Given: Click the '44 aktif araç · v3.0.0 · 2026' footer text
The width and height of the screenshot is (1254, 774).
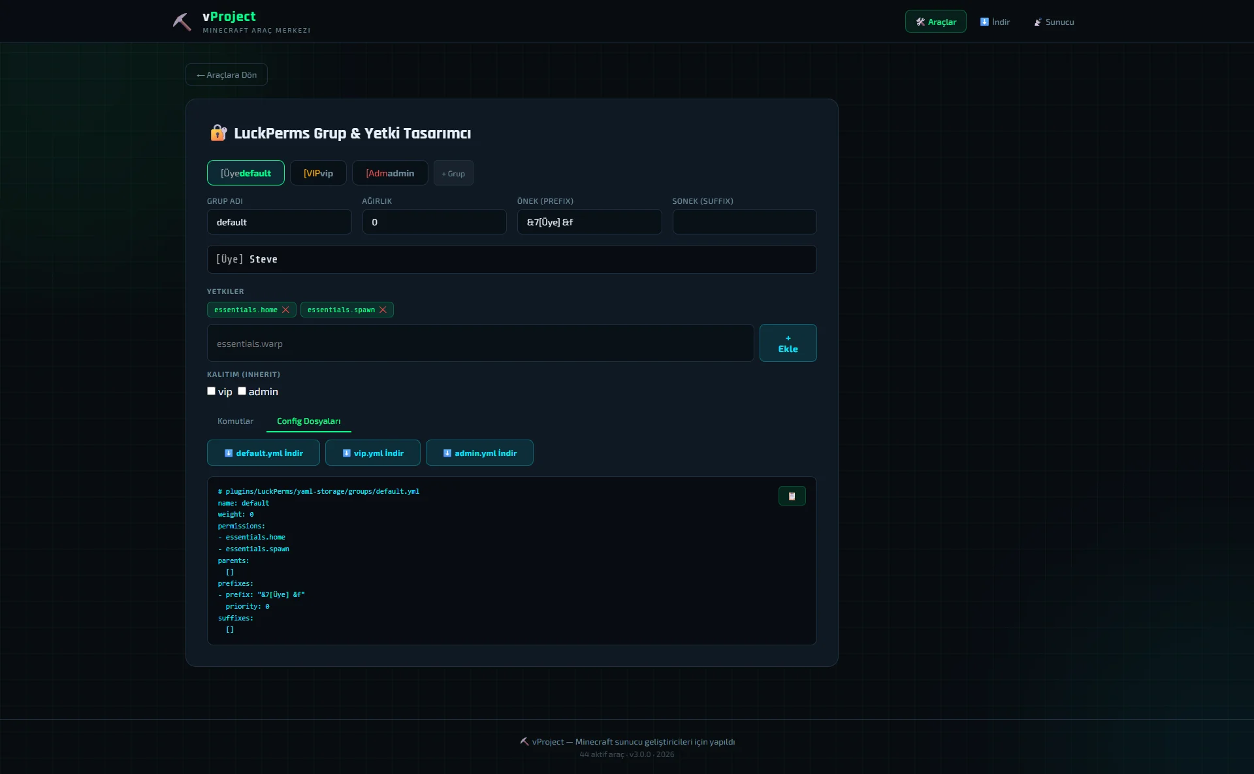Looking at the screenshot, I should [626, 754].
